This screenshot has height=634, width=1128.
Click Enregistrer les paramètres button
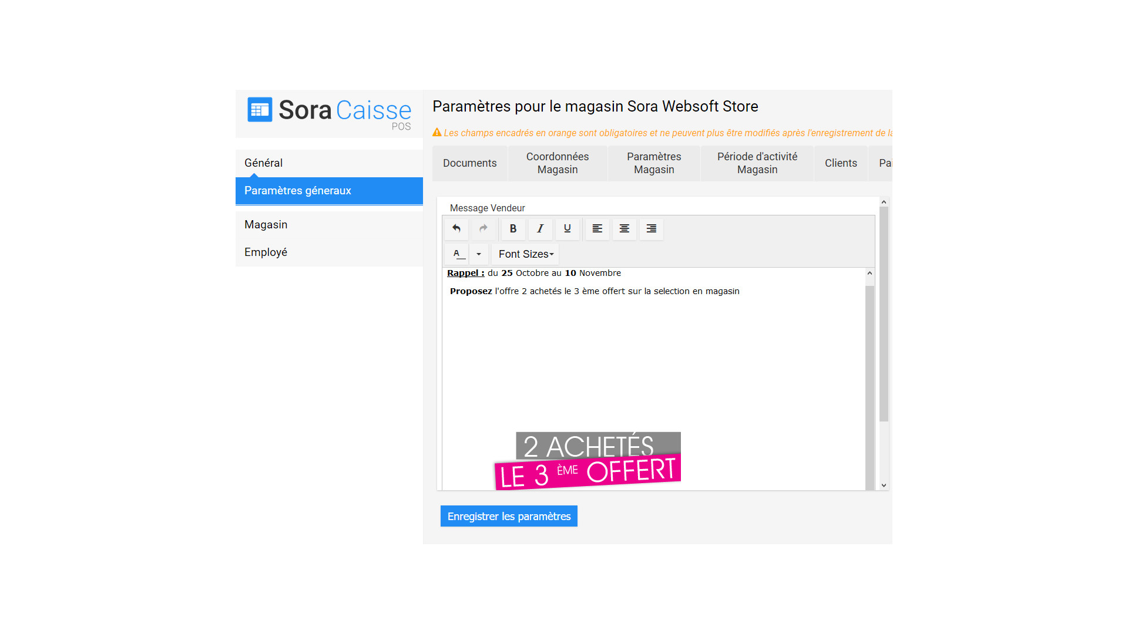pyautogui.click(x=509, y=516)
